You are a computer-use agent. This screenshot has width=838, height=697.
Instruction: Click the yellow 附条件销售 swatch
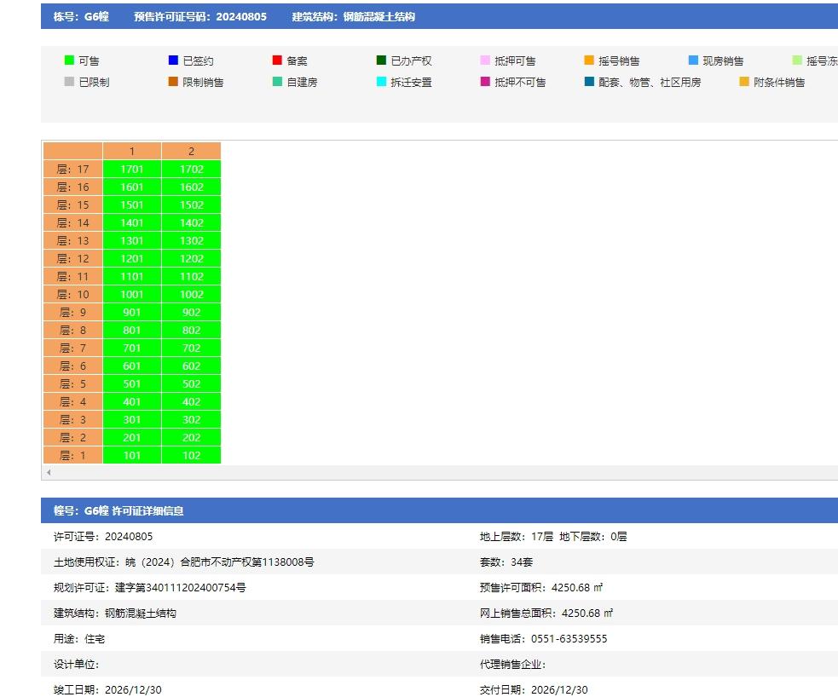[744, 82]
